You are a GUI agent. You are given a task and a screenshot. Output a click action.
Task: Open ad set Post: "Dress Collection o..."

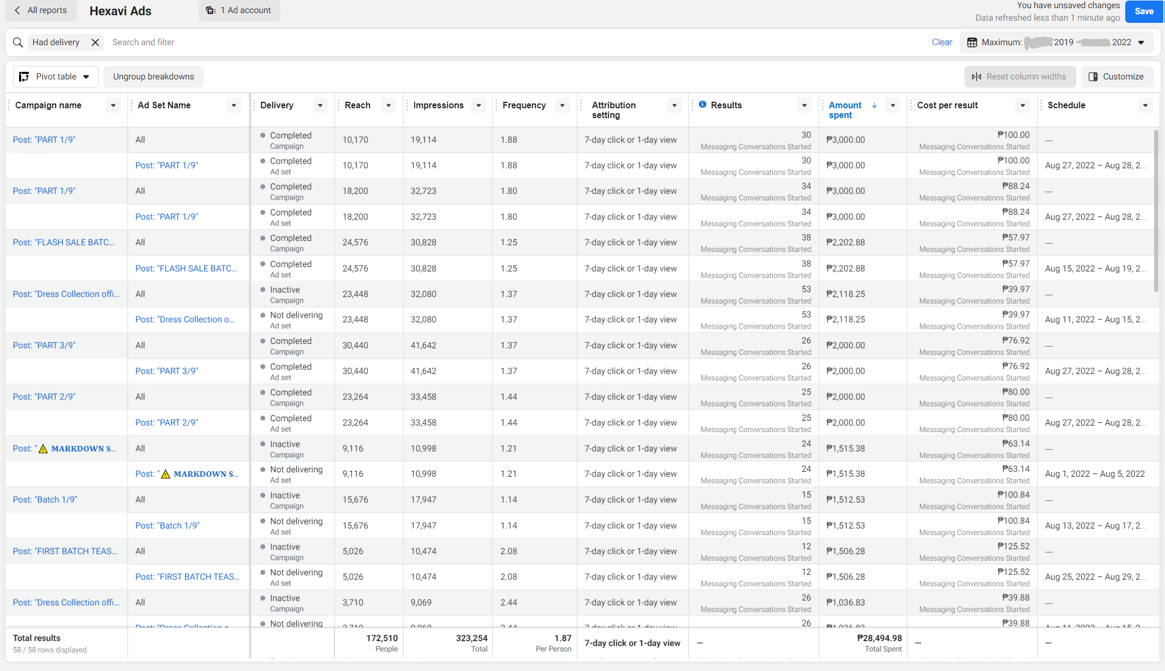pyautogui.click(x=185, y=320)
